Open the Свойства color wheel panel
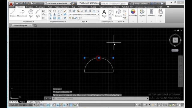192x108 pixels. tap(133, 13)
